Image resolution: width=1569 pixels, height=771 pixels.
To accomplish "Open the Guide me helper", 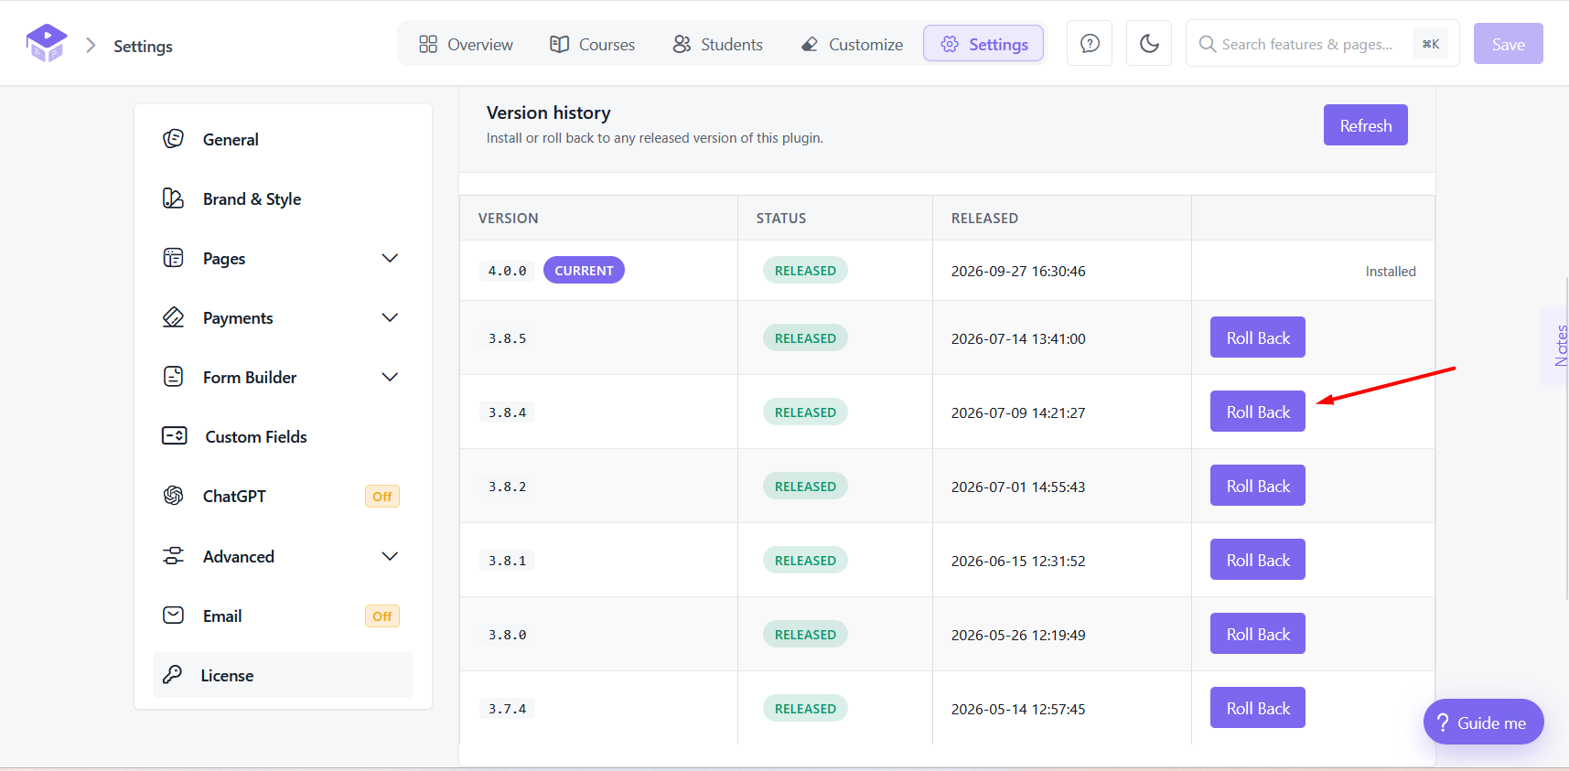I will click(x=1484, y=723).
